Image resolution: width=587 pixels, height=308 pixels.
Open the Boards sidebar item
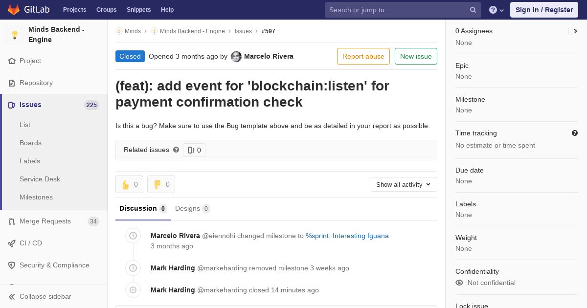(30, 143)
